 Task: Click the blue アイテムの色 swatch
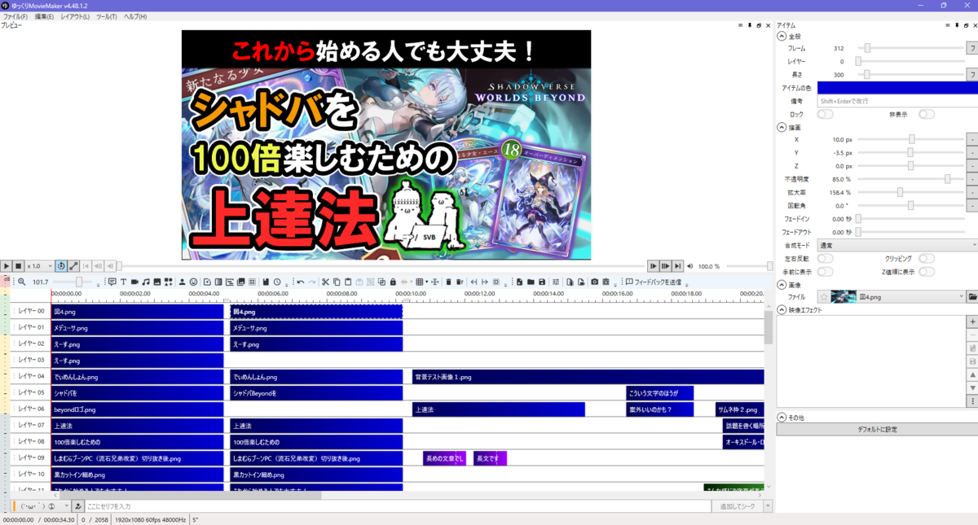point(897,87)
